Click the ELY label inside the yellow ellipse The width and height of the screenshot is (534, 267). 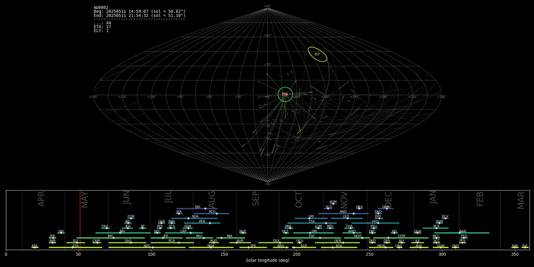click(317, 54)
